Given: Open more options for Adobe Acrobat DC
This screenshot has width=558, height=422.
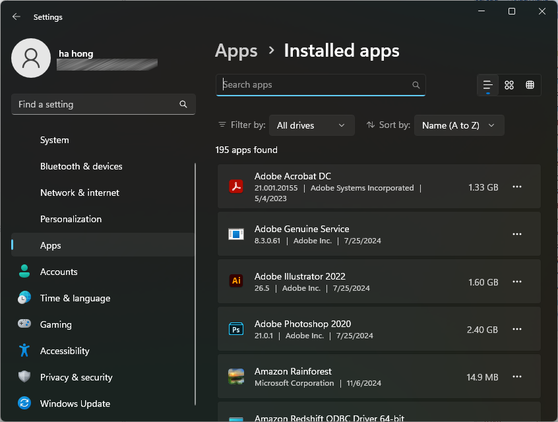Looking at the screenshot, I should 517,187.
